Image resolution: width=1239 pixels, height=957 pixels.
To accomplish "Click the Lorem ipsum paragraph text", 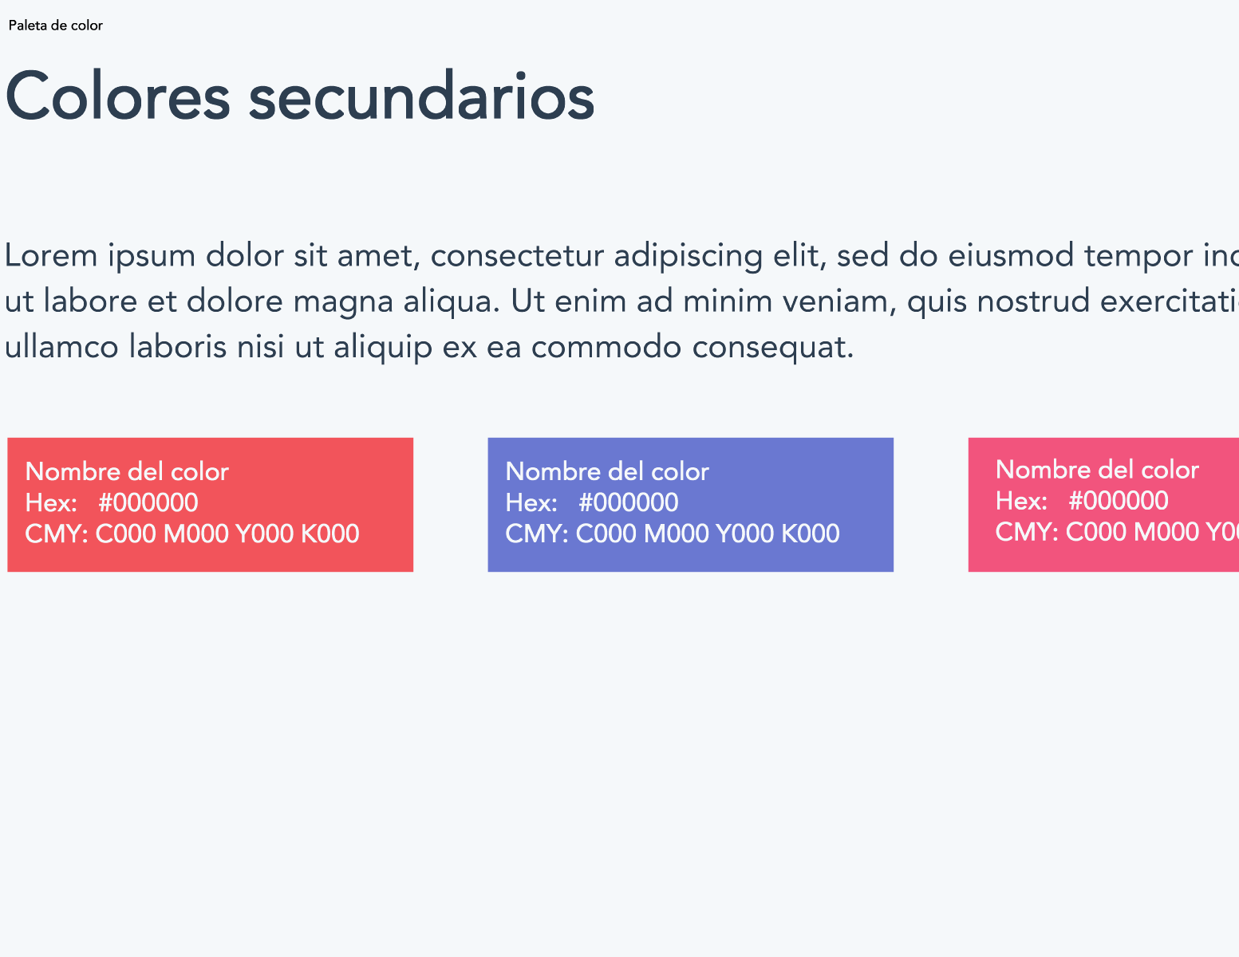I will click(x=621, y=301).
